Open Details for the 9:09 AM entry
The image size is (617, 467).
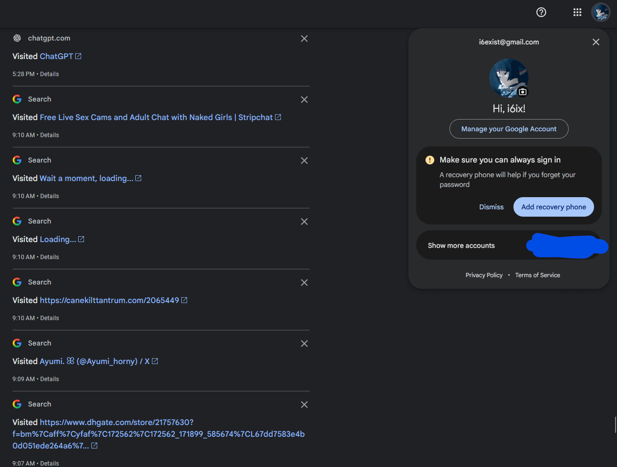click(x=49, y=379)
